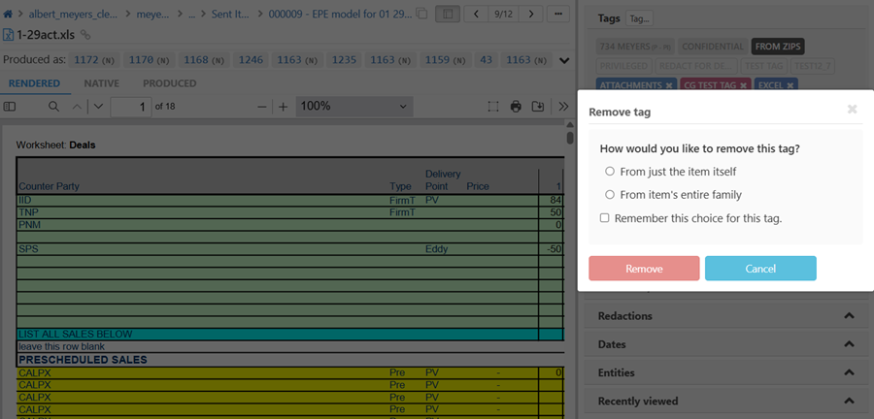Open the 100% zoom level dropdown
874x419 pixels.
coord(354,107)
